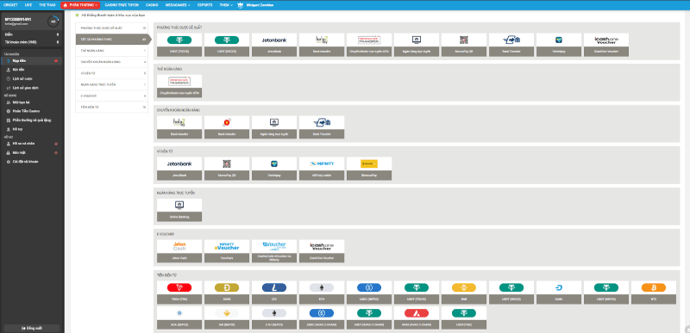
Task: Open the TRON (TRX) deposit method
Action: 179,293
